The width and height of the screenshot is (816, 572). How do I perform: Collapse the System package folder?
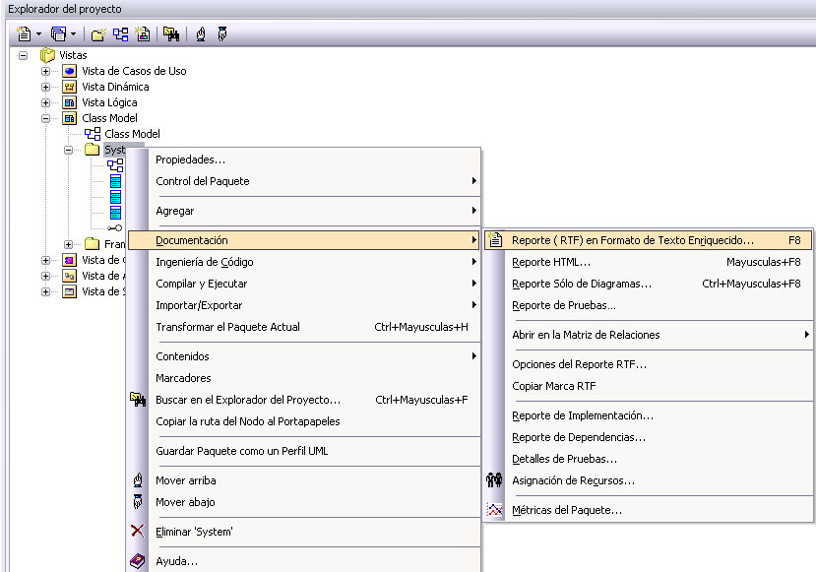[68, 150]
